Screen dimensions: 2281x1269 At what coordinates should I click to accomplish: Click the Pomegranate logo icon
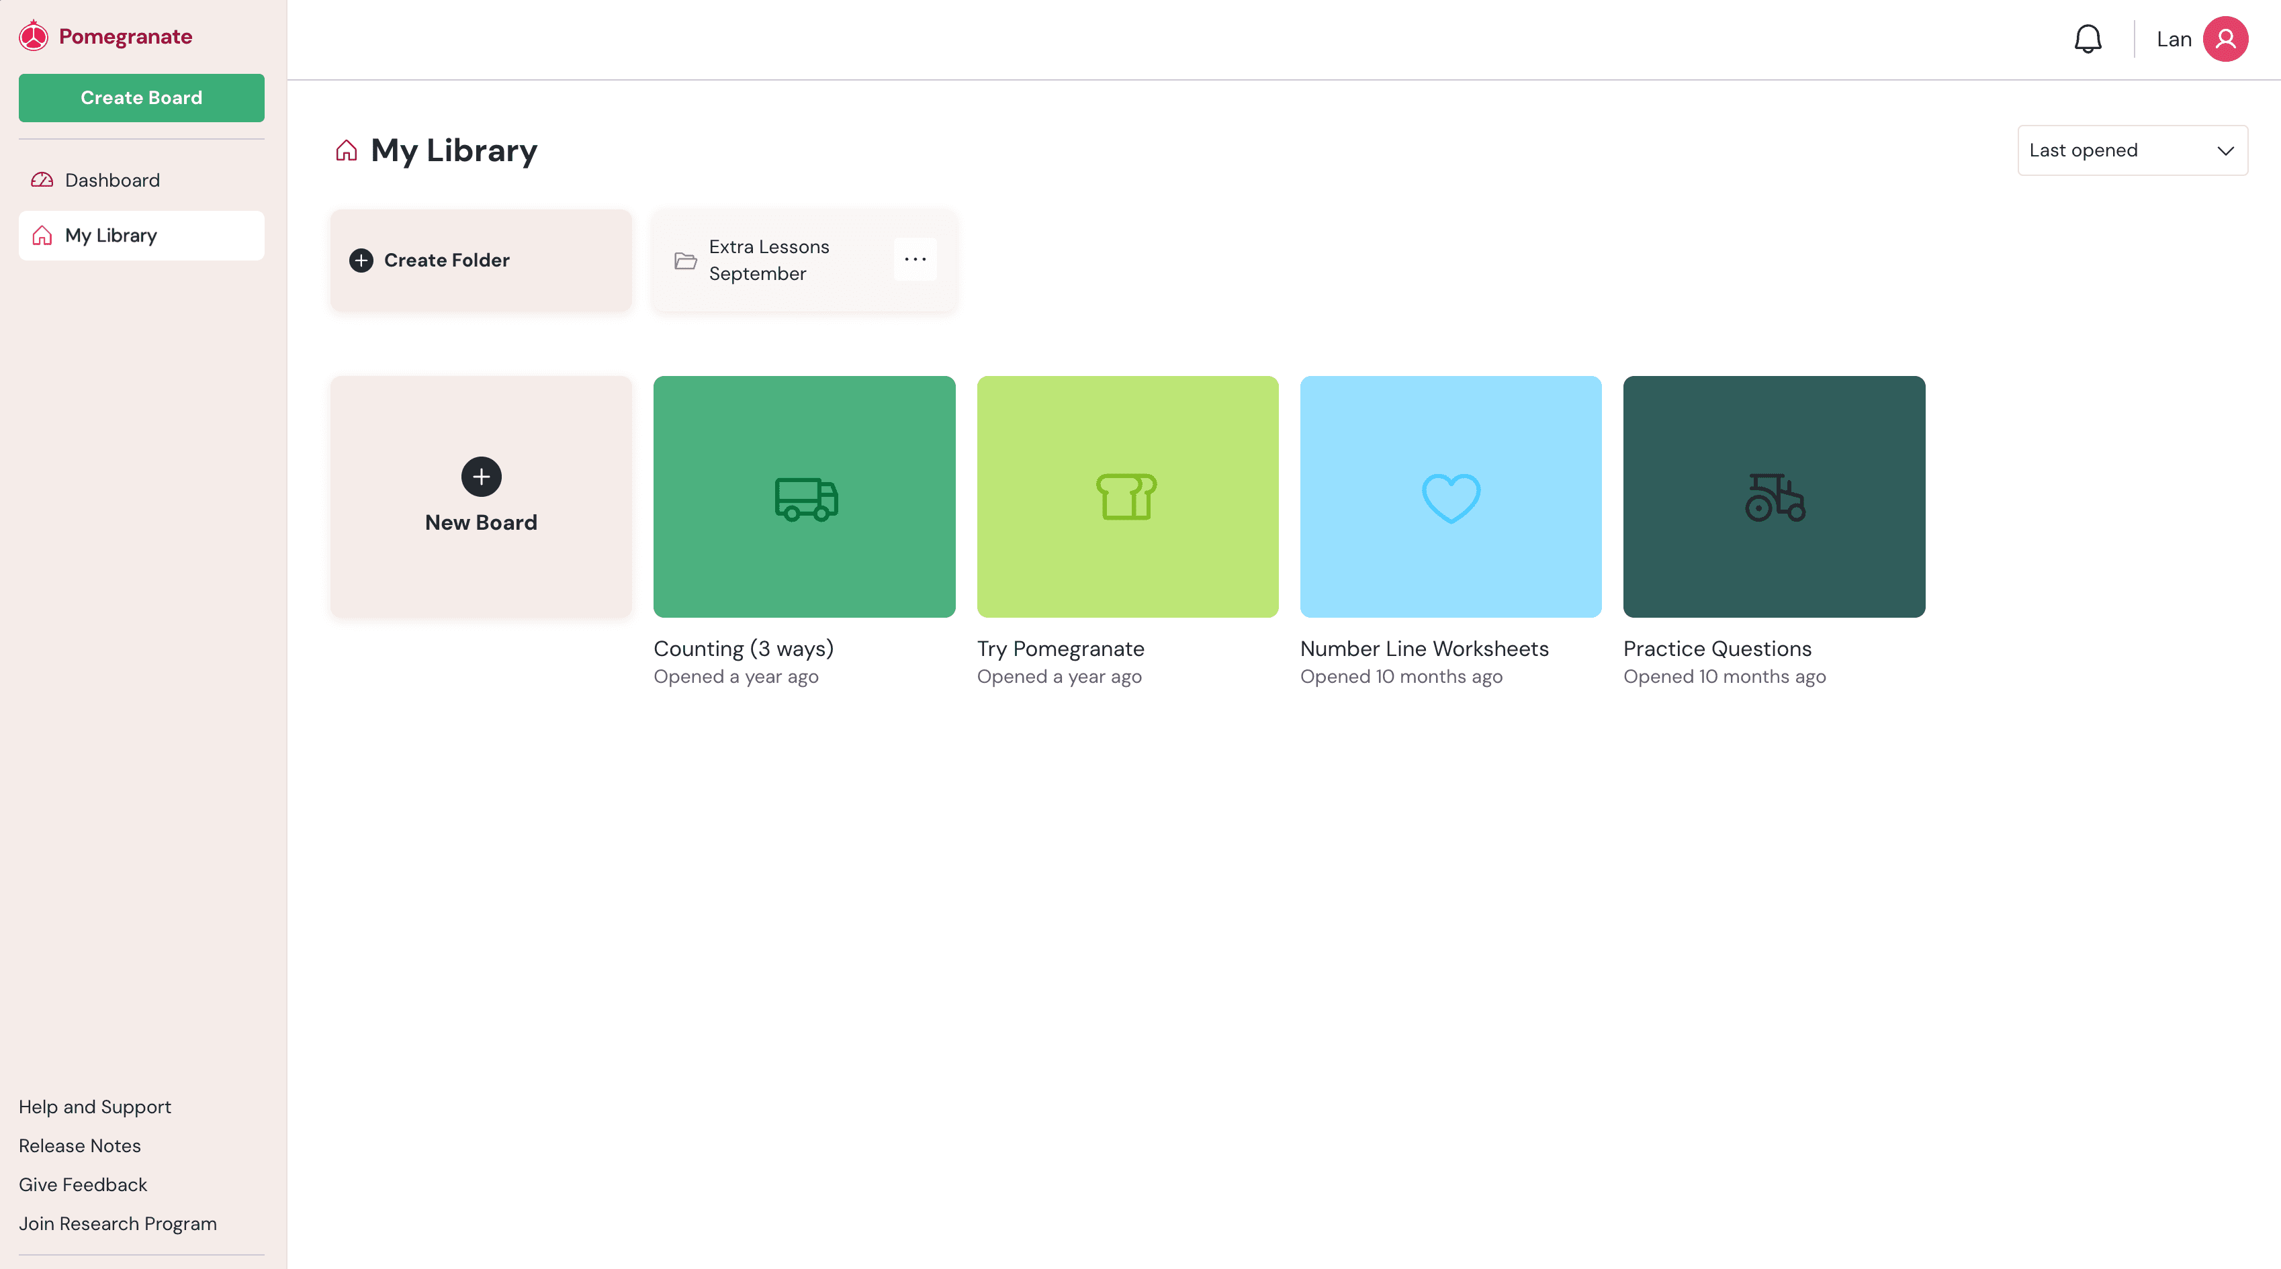click(x=34, y=36)
